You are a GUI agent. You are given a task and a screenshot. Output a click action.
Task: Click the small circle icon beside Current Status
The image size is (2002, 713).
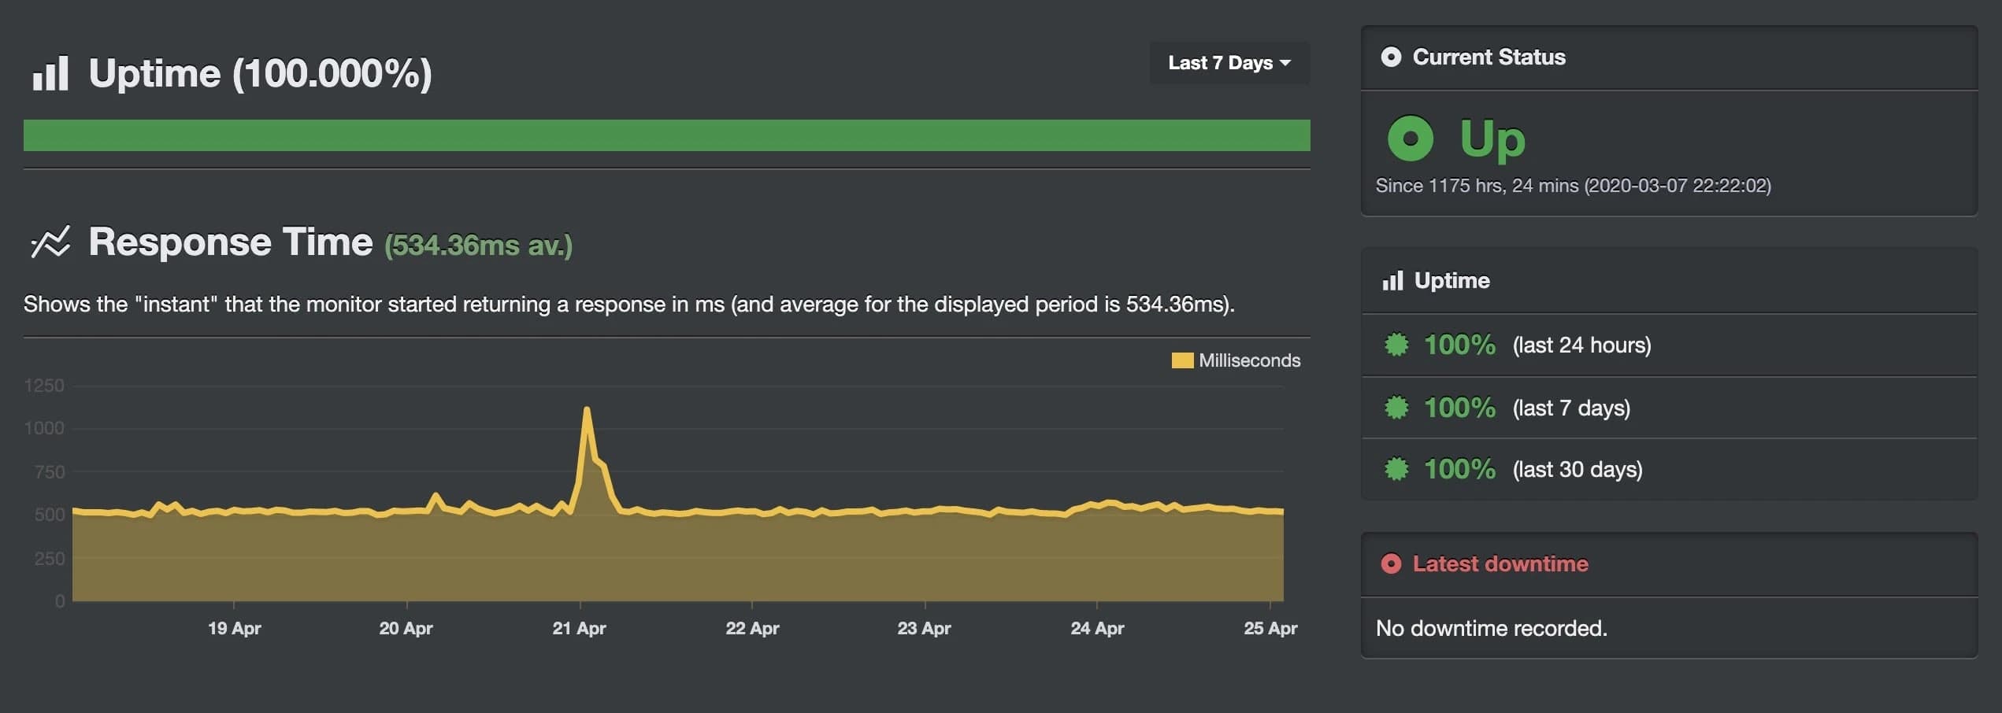(1391, 57)
